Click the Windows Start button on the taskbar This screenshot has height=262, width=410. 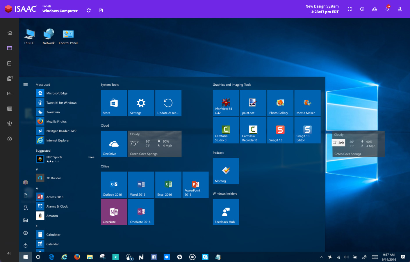(x=26, y=257)
